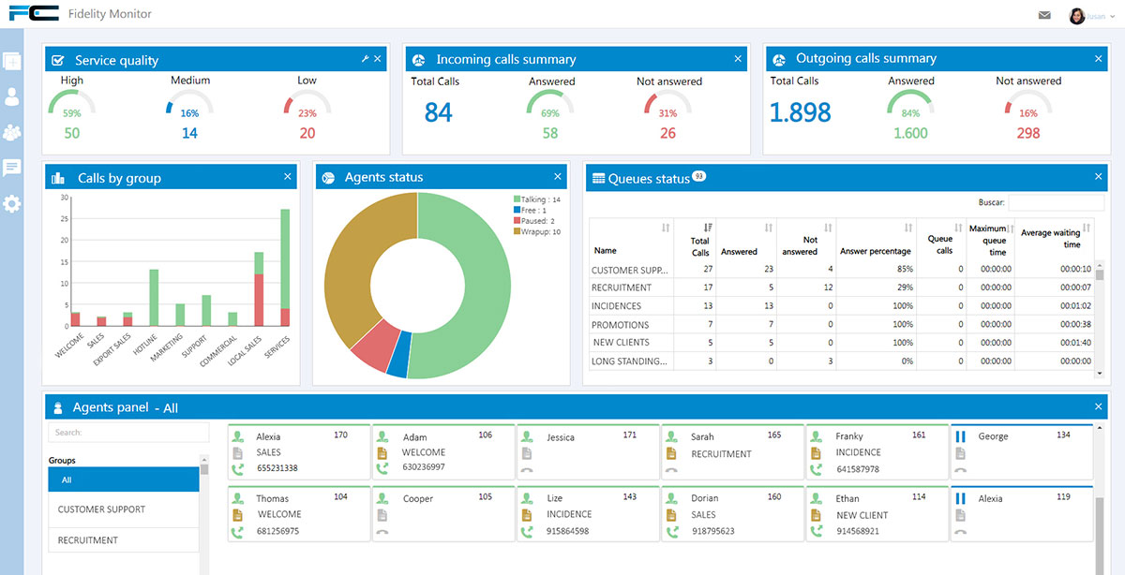Click the Talking legend color swatch
The image size is (1125, 575).
(517, 199)
